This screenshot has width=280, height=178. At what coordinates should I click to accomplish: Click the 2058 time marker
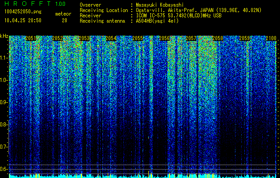pos(218,38)
